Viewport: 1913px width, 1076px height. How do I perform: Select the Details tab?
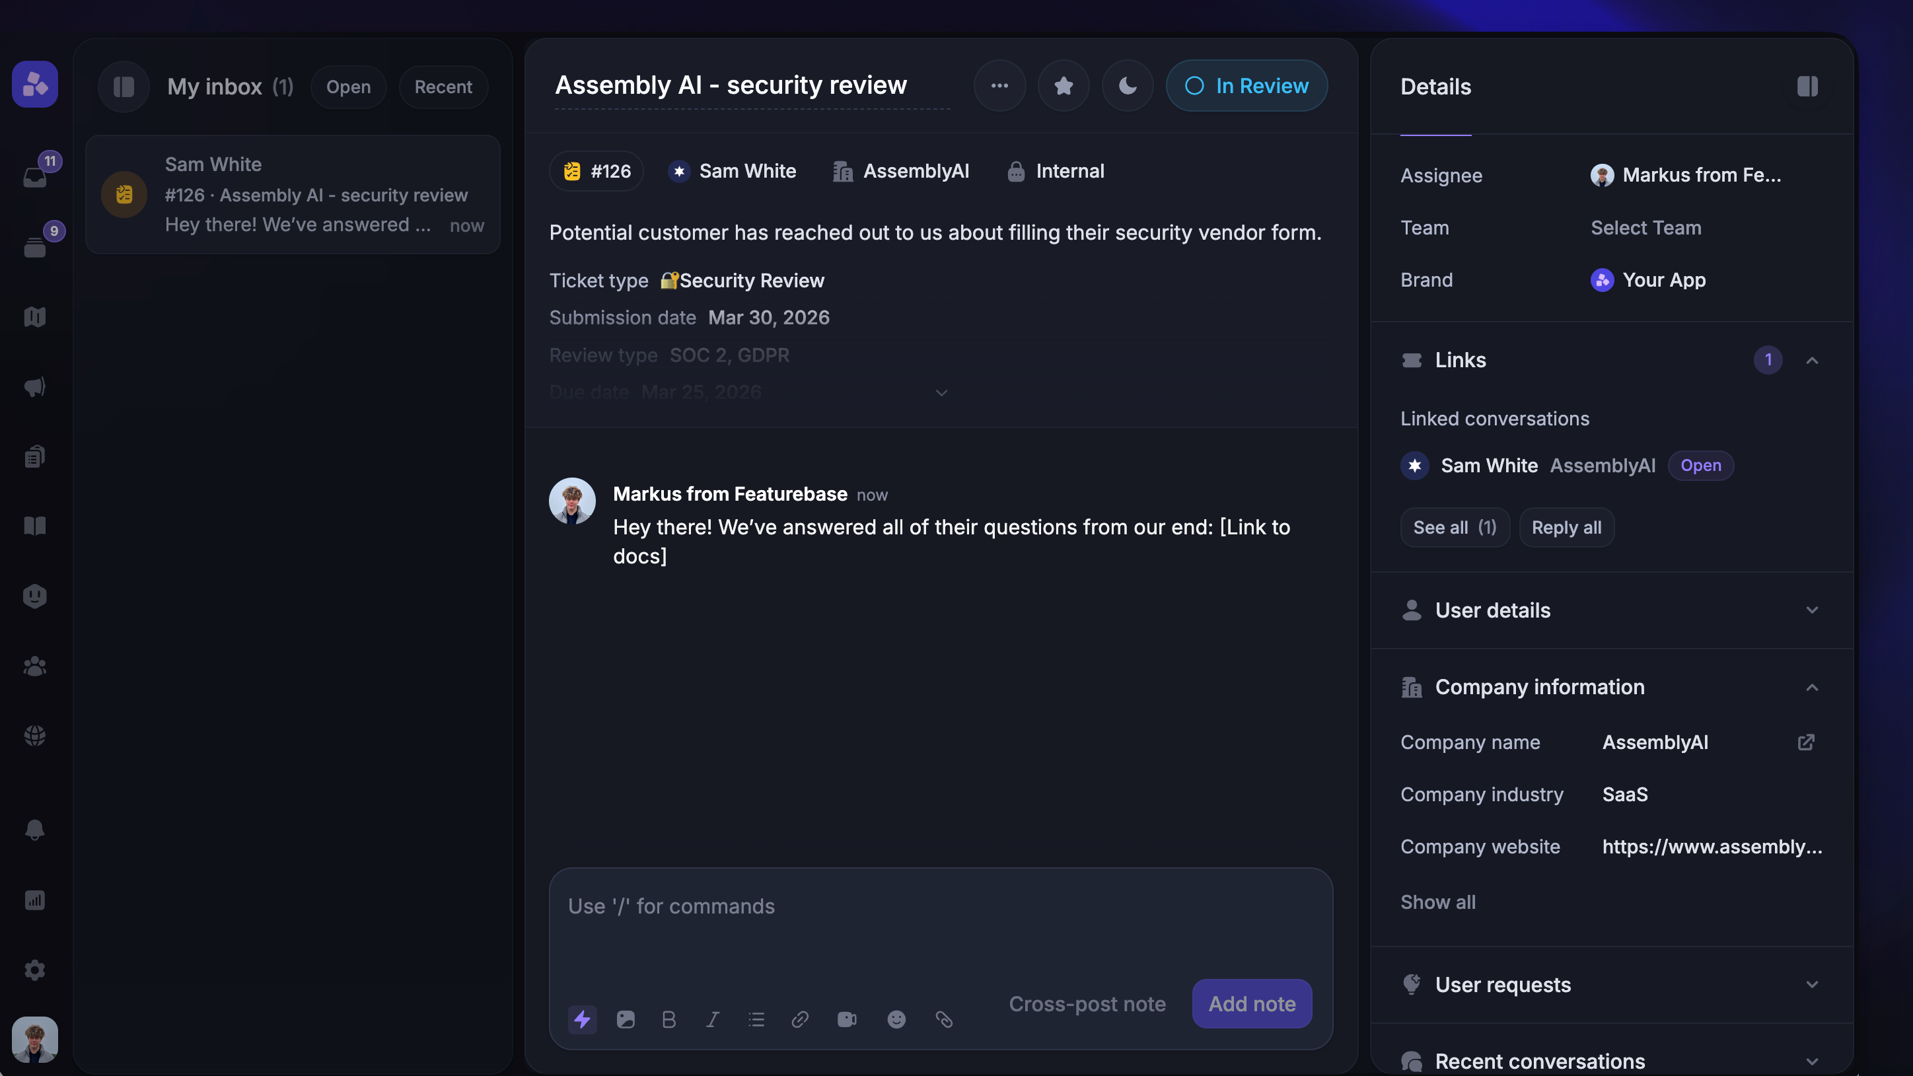coord(1435,87)
